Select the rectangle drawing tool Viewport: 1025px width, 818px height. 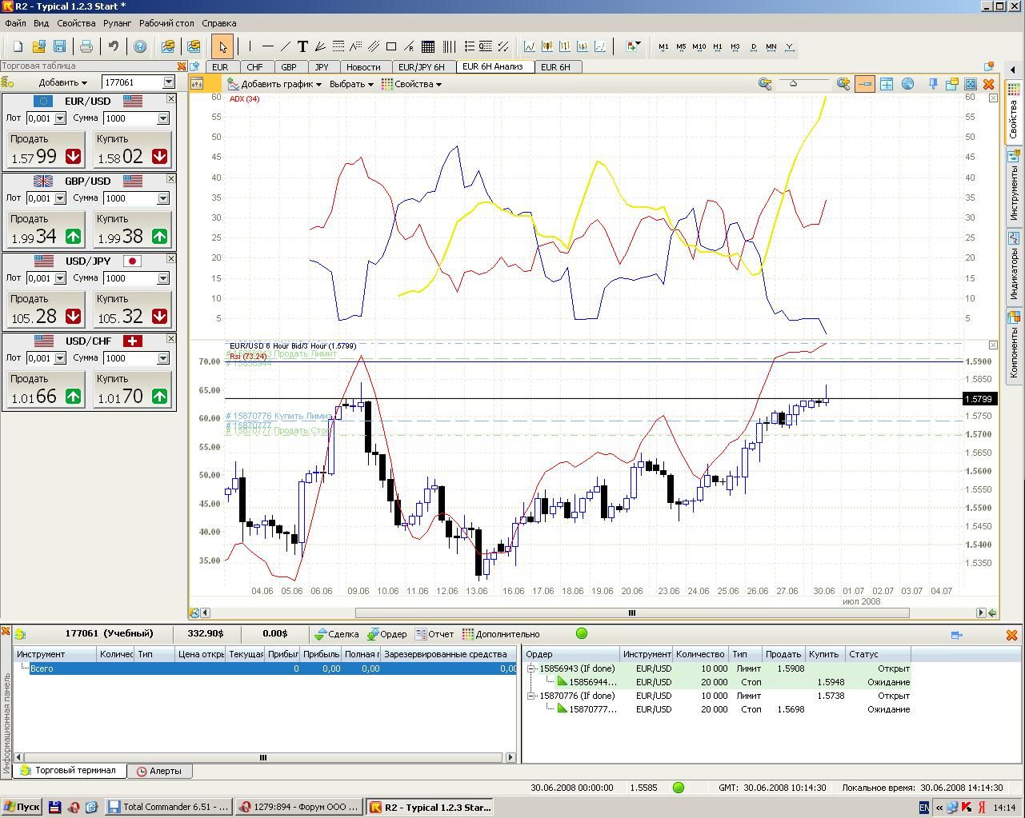(391, 46)
